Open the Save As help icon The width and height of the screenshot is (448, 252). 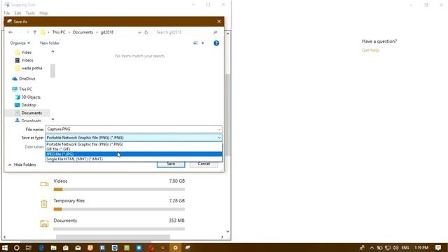pyautogui.click(x=216, y=43)
